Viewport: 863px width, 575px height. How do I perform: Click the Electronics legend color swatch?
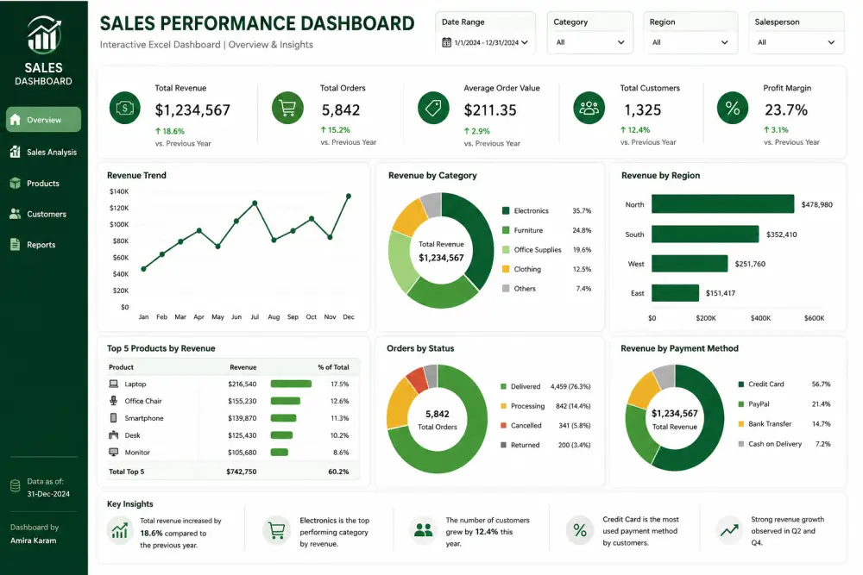click(x=506, y=210)
